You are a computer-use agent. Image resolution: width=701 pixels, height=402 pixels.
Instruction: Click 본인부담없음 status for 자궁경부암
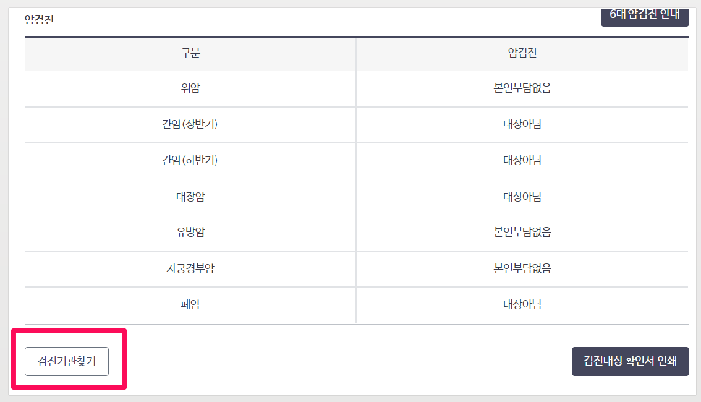(522, 268)
